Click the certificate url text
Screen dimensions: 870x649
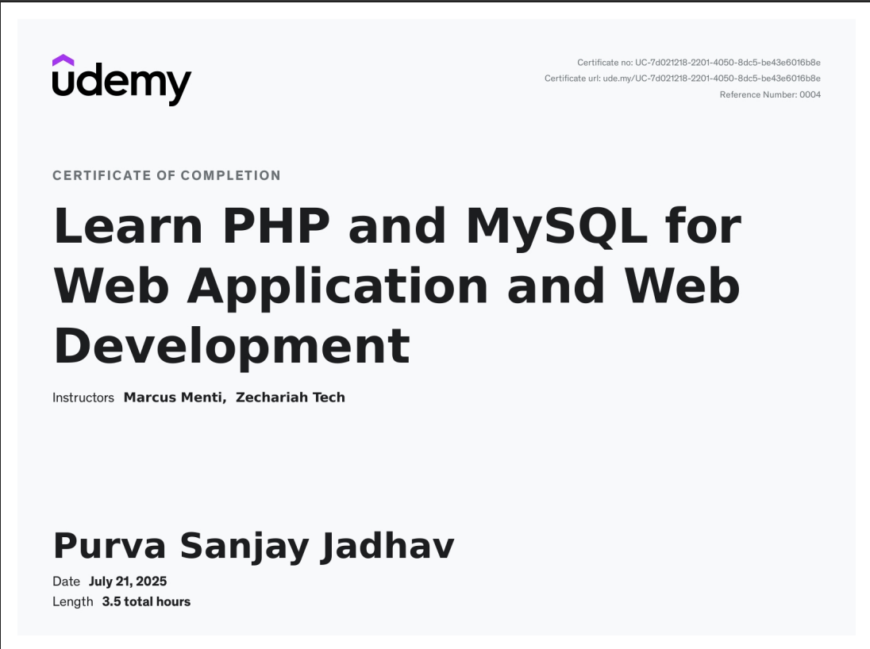(683, 79)
